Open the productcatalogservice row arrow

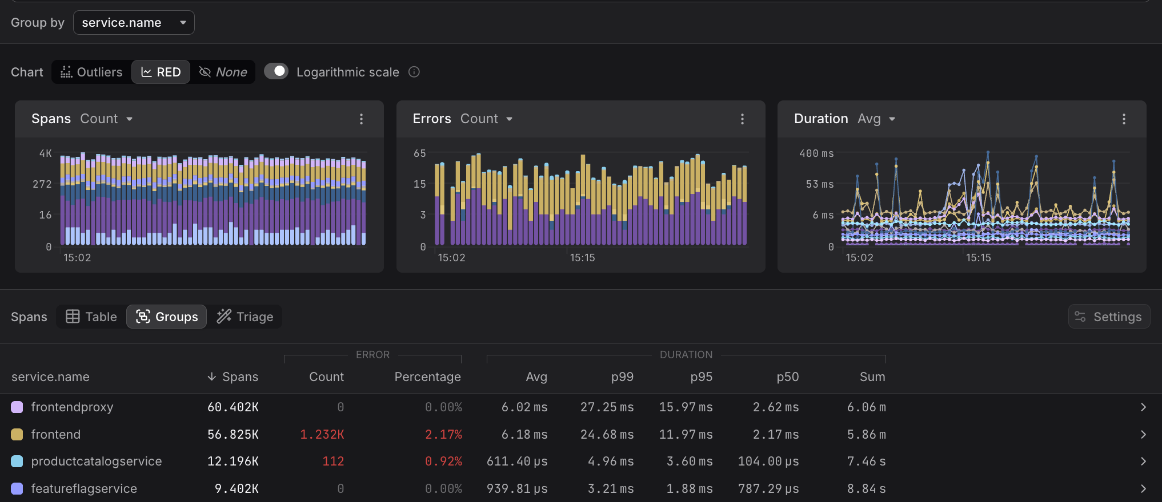[1143, 461]
